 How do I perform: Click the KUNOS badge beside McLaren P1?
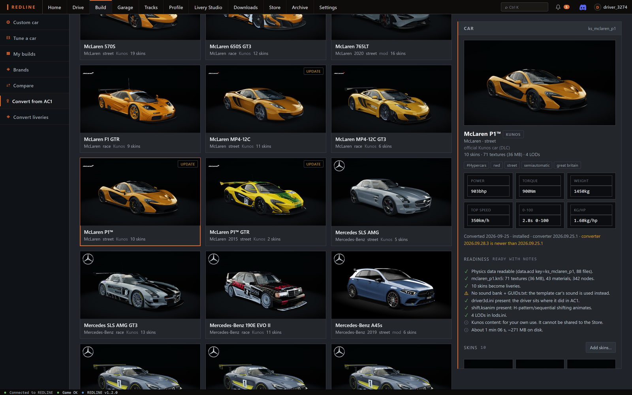pos(513,134)
